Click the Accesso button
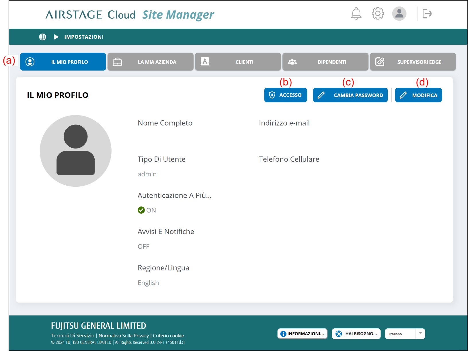The width and height of the screenshot is (468, 351). [x=286, y=95]
